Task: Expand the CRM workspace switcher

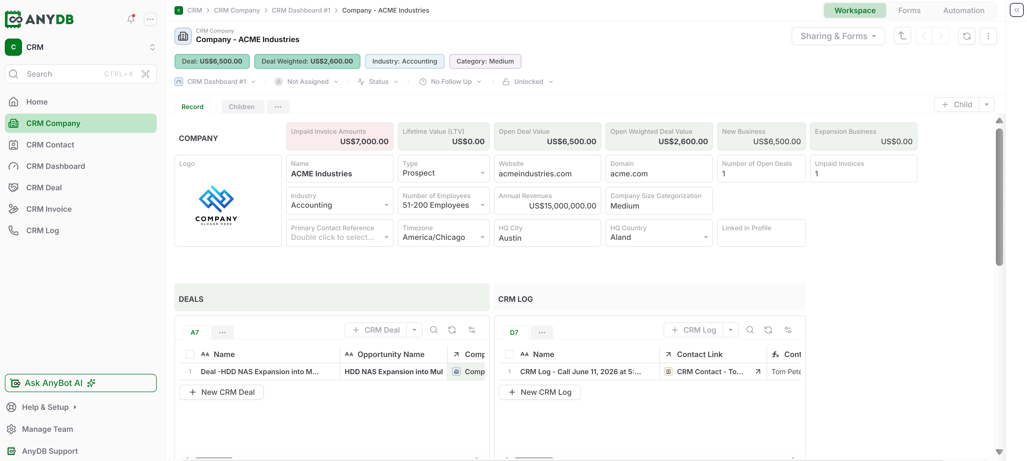Action: click(152, 47)
